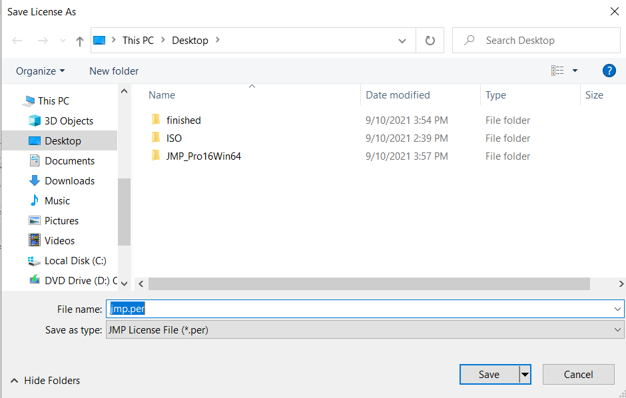
Task: Click date 9/10/2021 3:54 PM
Action: click(x=407, y=120)
